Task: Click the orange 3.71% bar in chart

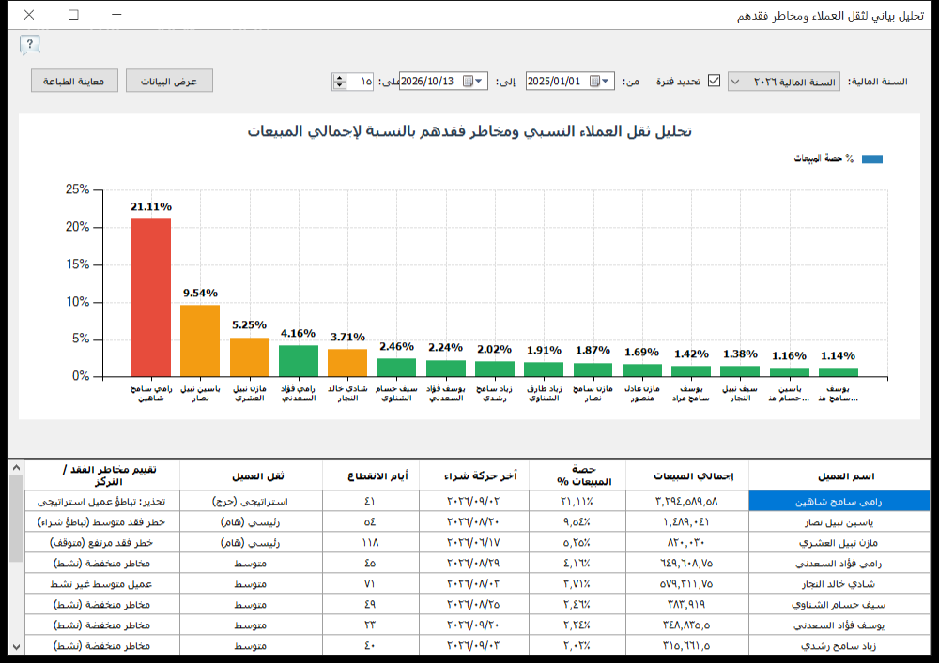Action: click(x=347, y=362)
